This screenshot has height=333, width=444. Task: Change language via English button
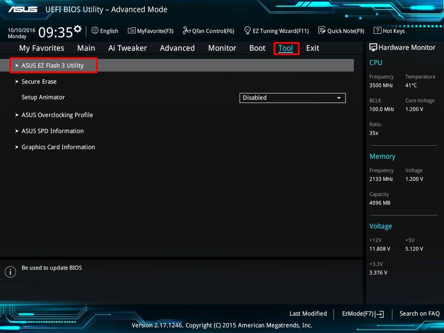click(109, 31)
